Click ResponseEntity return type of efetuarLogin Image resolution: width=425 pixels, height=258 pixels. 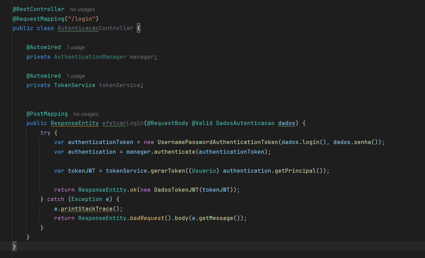pyautogui.click(x=74, y=123)
